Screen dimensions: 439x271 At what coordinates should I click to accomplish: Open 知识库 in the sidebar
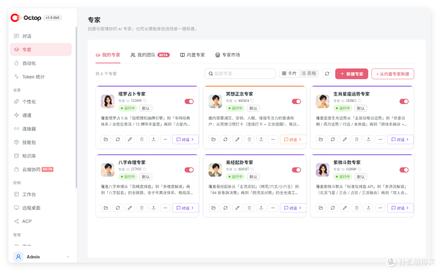pos(41,156)
